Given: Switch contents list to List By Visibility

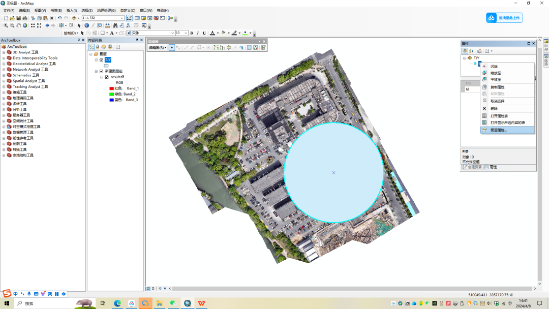Looking at the screenshot, I should tap(104, 47).
